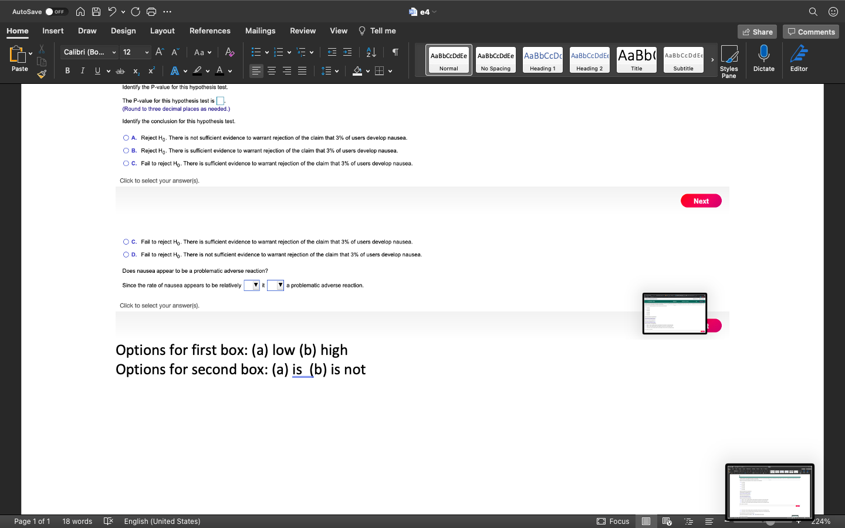
Task: Switch to the Review tab
Action: point(303,31)
